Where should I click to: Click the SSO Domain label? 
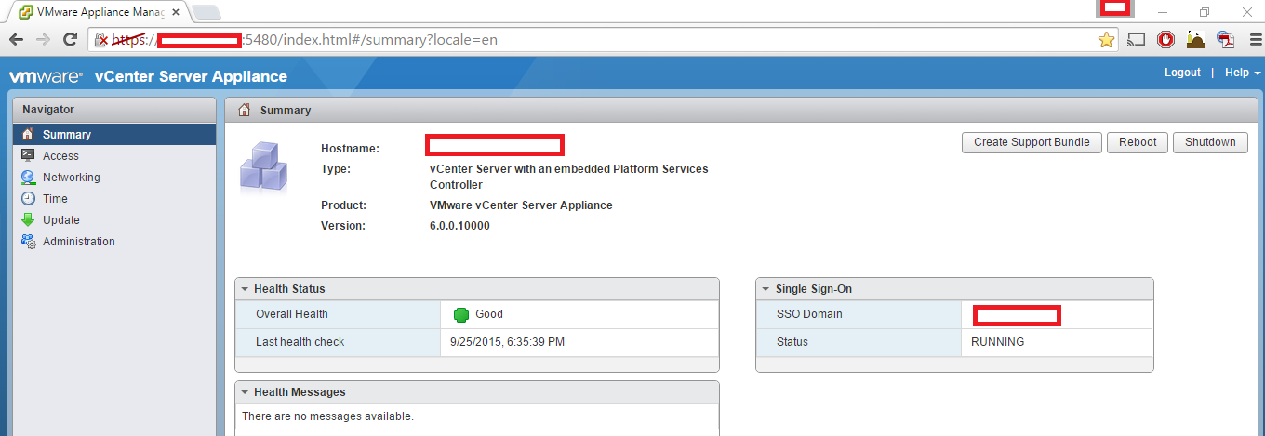click(809, 314)
